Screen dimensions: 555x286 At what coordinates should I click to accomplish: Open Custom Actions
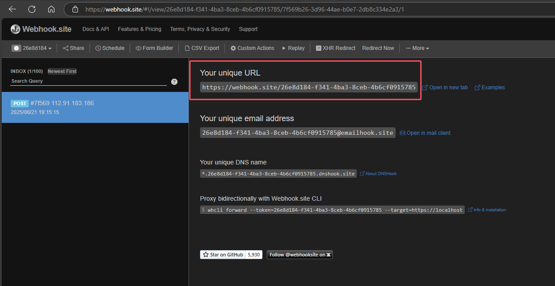(x=252, y=48)
